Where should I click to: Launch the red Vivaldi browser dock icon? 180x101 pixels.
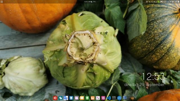(55, 98)
